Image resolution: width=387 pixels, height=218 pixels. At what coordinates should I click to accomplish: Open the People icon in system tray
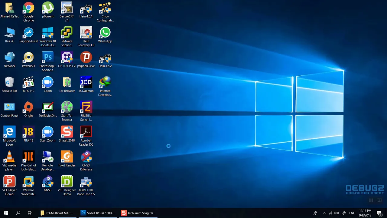pyautogui.click(x=315, y=213)
